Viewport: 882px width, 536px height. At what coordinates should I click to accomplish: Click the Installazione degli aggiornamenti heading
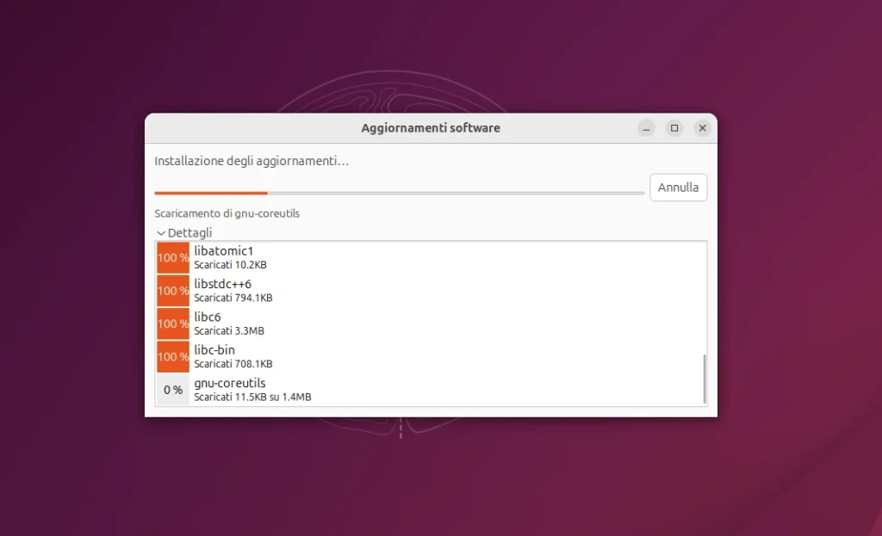(x=251, y=160)
